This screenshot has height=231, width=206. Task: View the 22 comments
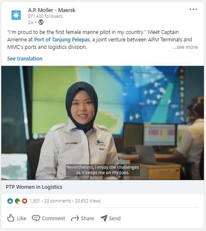57,201
